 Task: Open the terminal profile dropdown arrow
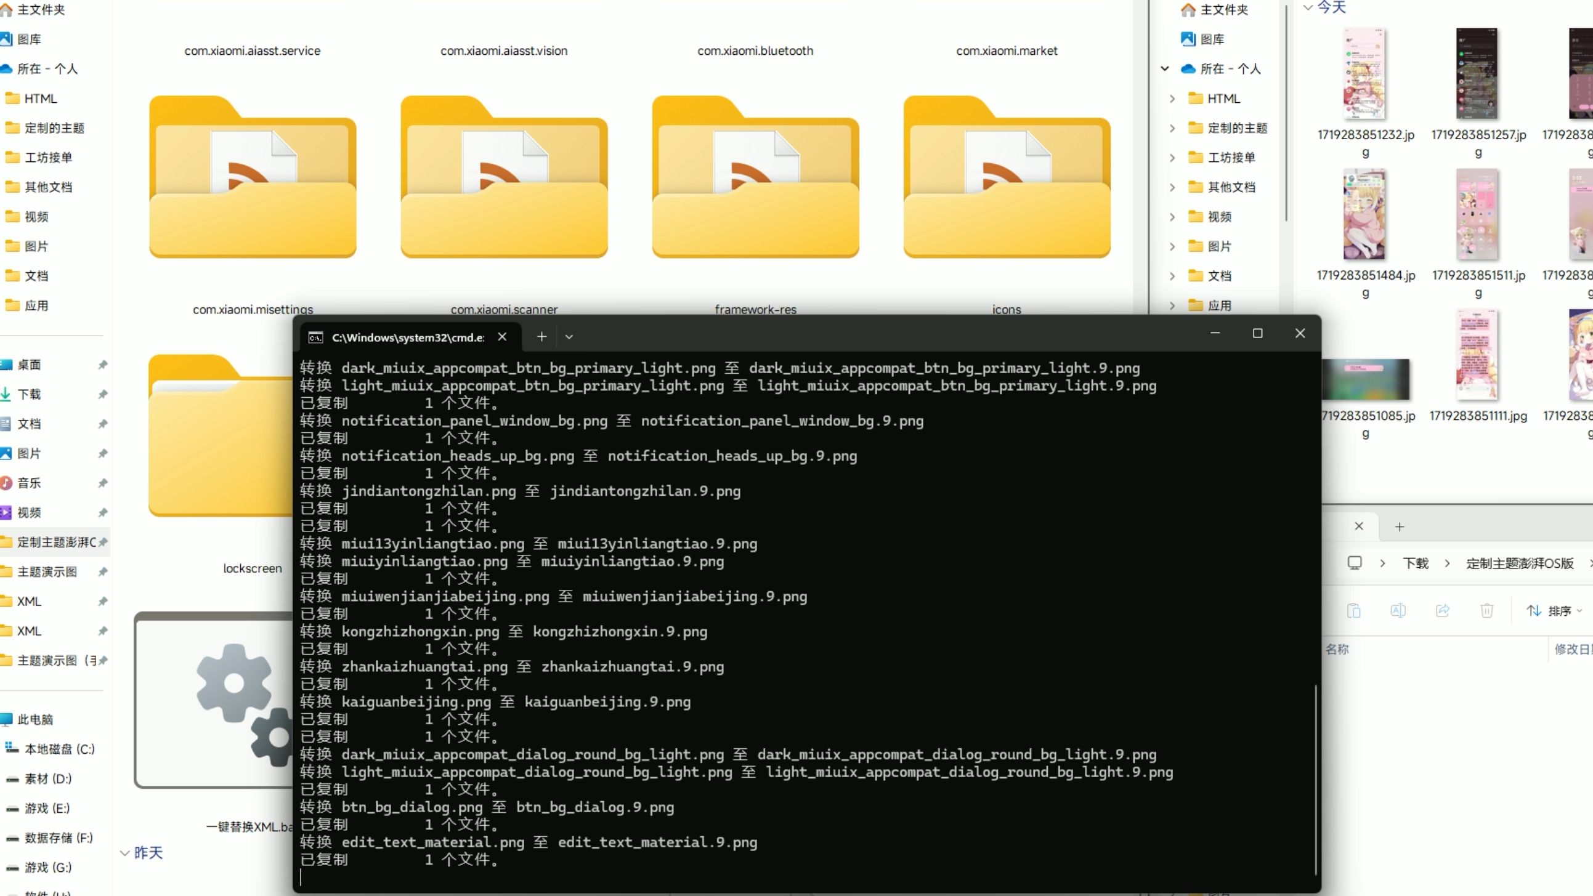(x=569, y=337)
